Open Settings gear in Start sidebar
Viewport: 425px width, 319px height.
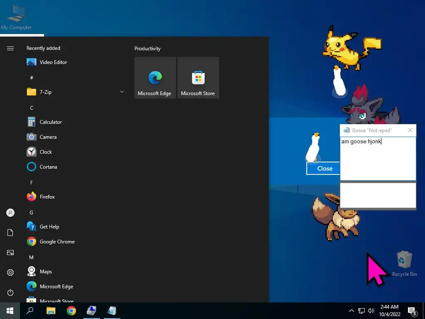click(10, 272)
